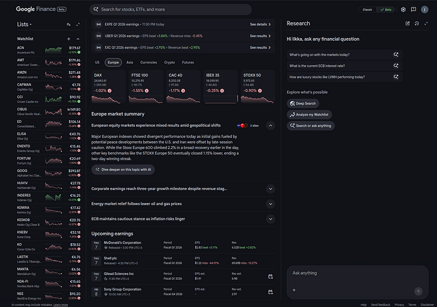Click the plus attachment icon in Ask box

click(294, 290)
